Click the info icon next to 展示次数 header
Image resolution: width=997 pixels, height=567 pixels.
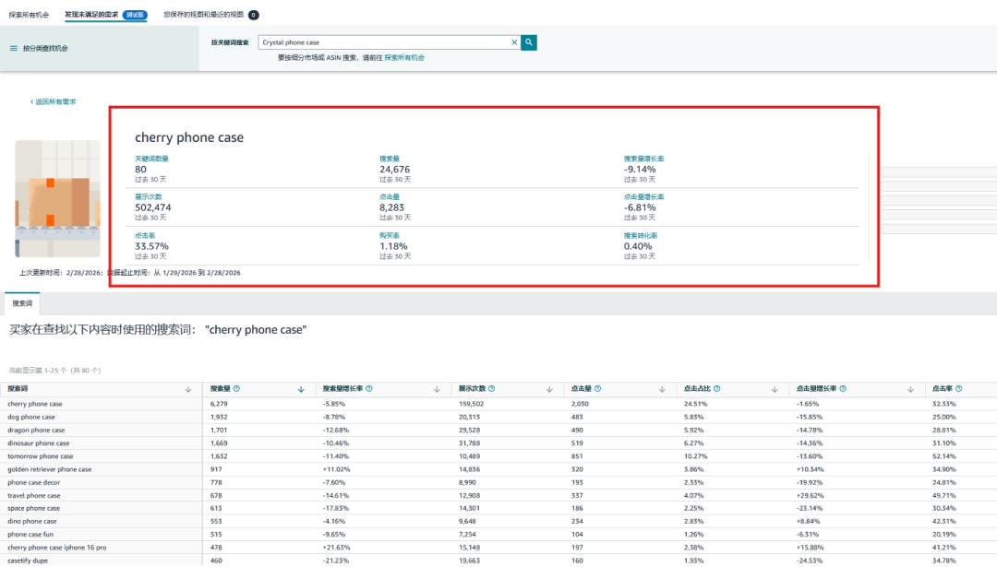pos(491,389)
